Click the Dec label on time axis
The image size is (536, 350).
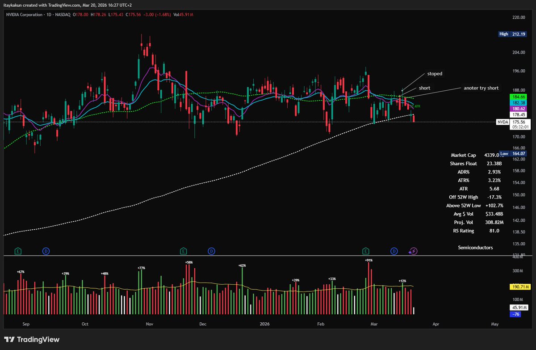click(203, 324)
